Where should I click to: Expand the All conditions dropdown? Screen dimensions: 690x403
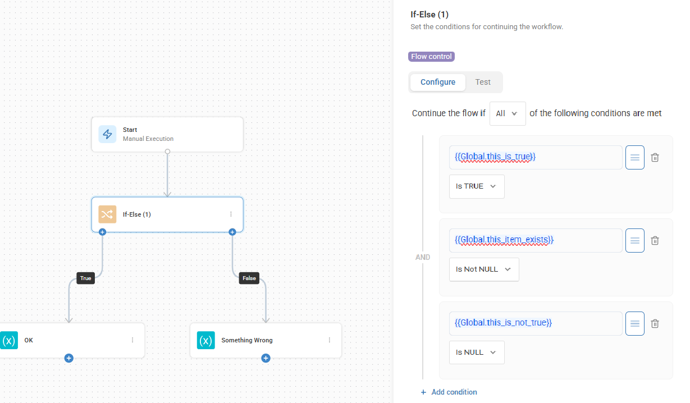(507, 113)
